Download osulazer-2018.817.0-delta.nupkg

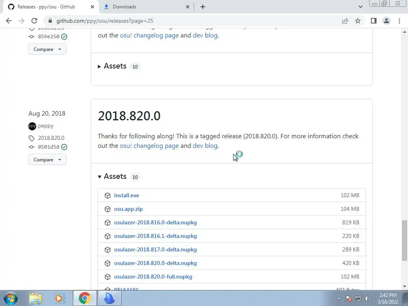point(155,249)
